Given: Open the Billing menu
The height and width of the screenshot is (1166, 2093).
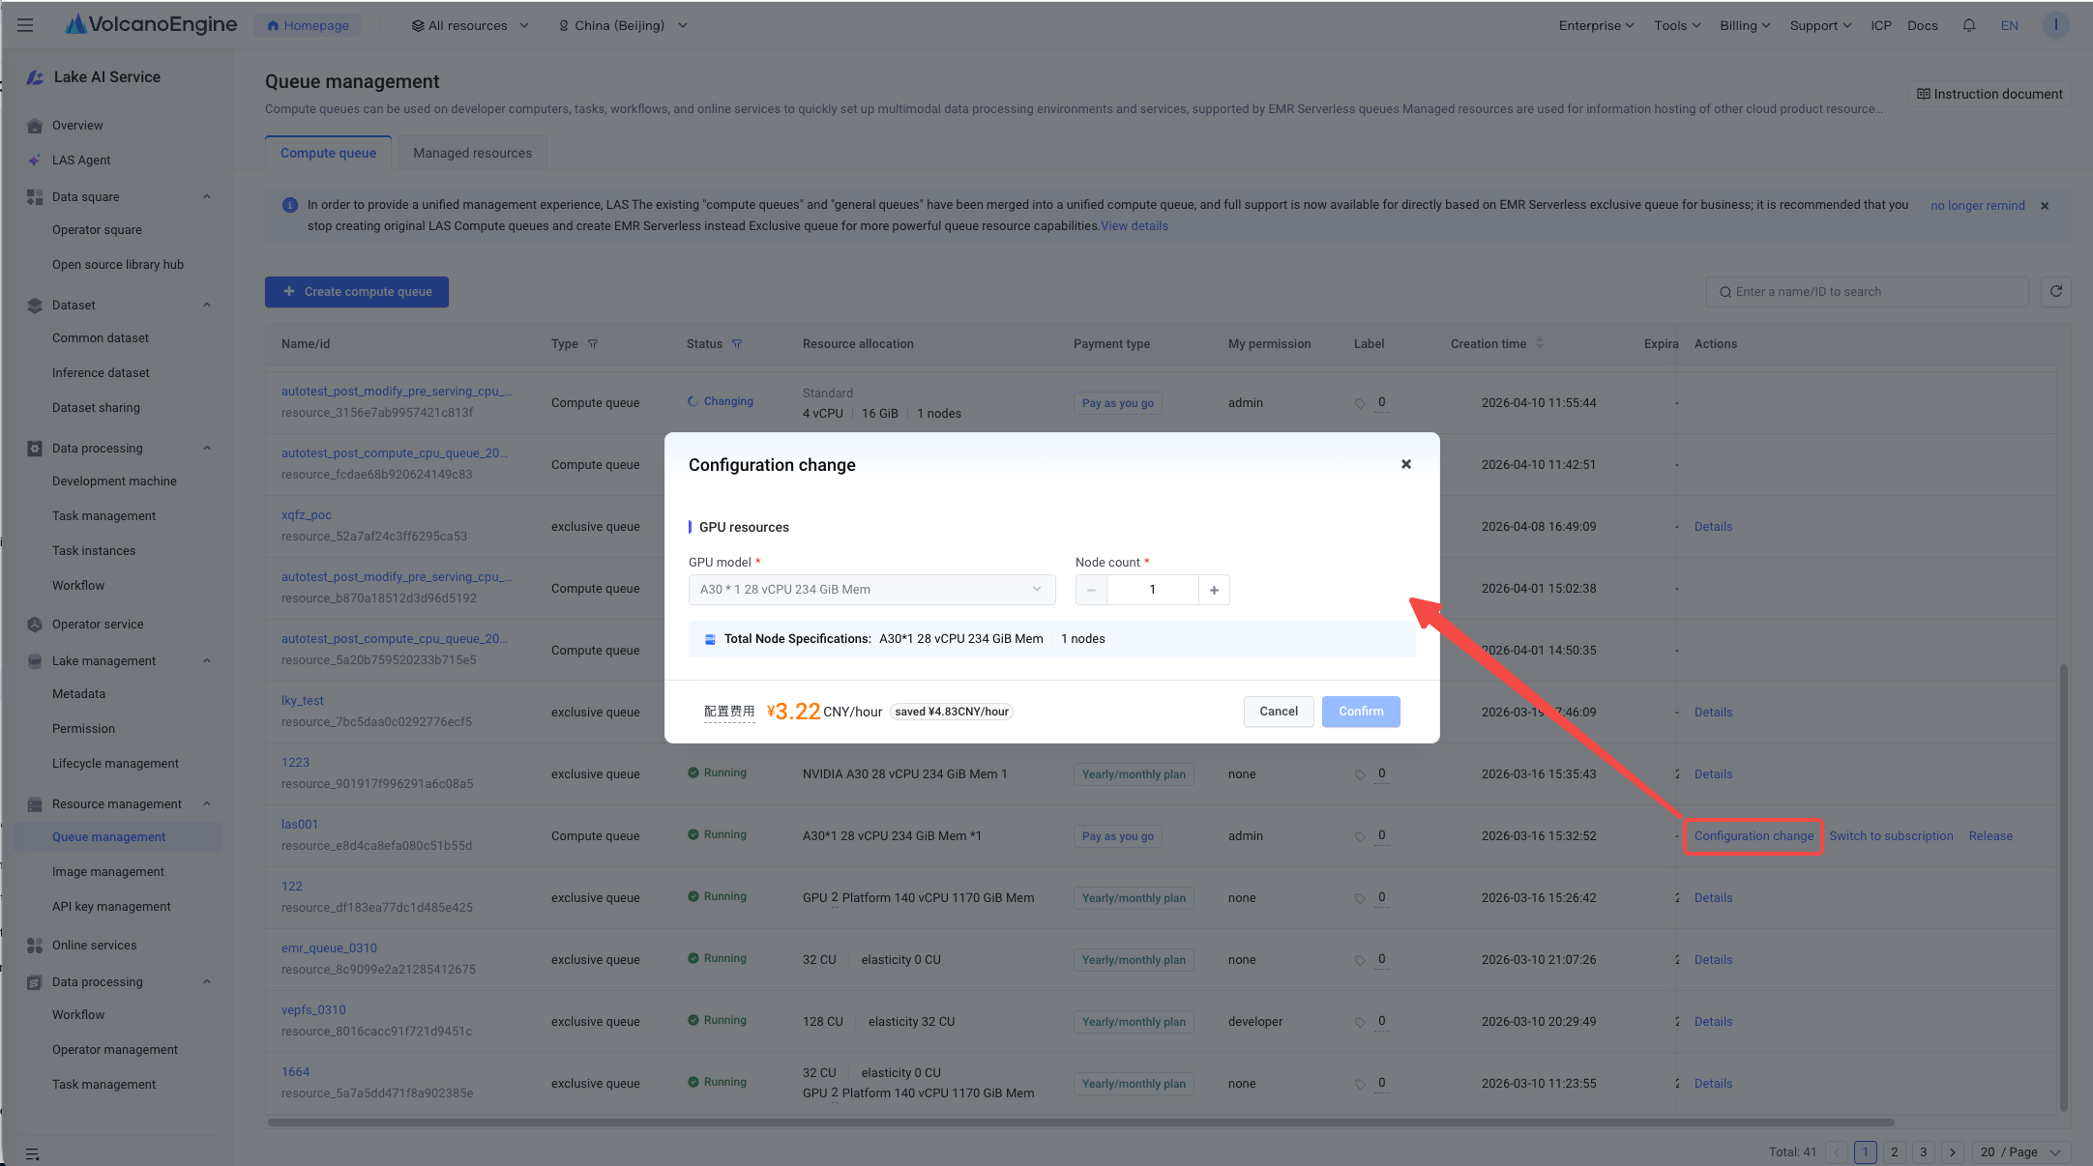Looking at the screenshot, I should [1745, 25].
